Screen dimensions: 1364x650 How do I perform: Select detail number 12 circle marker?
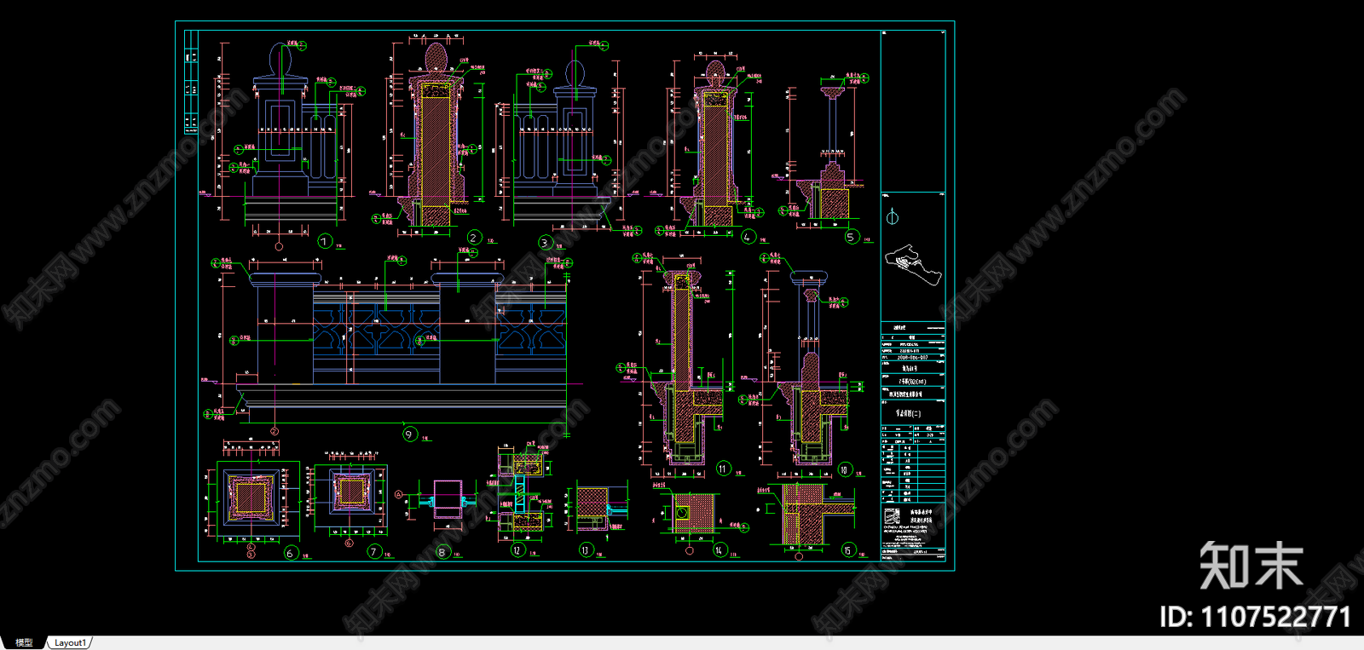pyautogui.click(x=517, y=550)
